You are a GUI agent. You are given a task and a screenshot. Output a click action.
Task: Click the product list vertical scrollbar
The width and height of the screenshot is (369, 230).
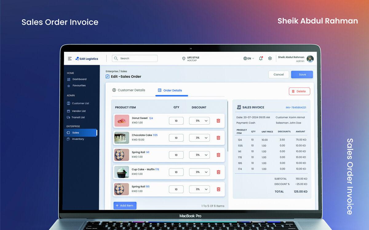(228, 126)
